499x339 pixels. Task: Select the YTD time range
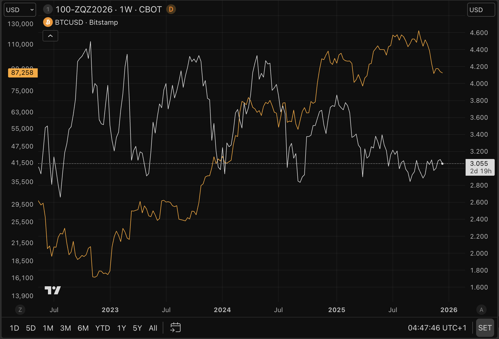point(102,328)
